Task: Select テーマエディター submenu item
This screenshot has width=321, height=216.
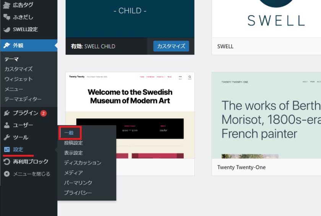Action: [23, 99]
